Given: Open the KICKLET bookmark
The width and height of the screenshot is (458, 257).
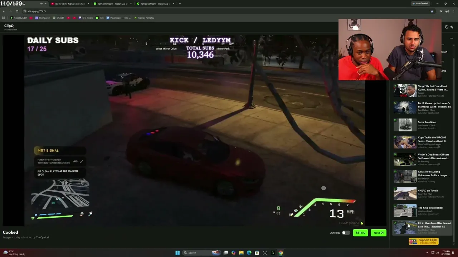Looking at the screenshot, I should click(x=58, y=18).
